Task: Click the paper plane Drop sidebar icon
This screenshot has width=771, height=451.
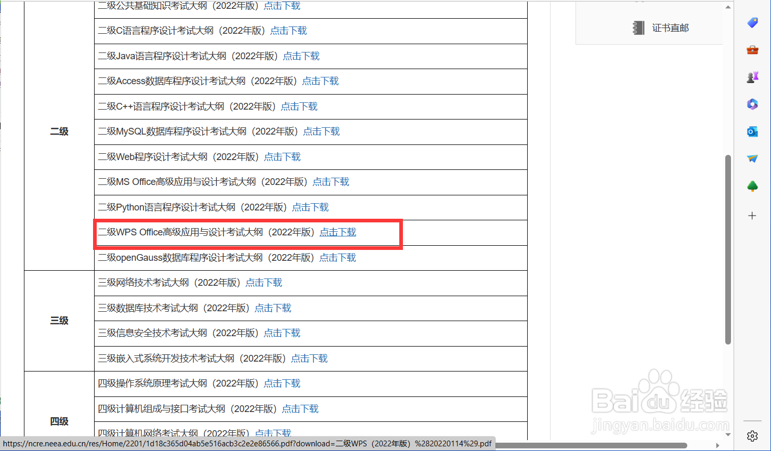Action: [x=752, y=159]
